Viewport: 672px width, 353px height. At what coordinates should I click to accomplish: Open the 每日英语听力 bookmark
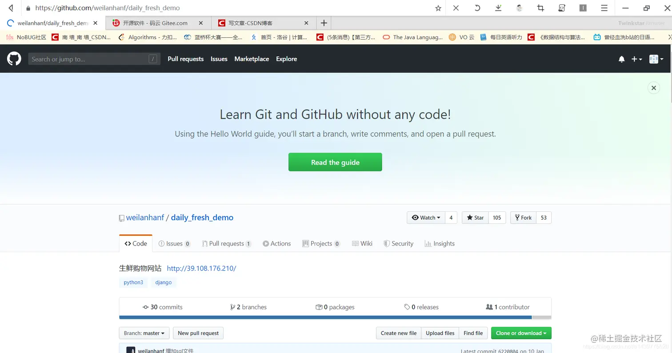coord(501,37)
